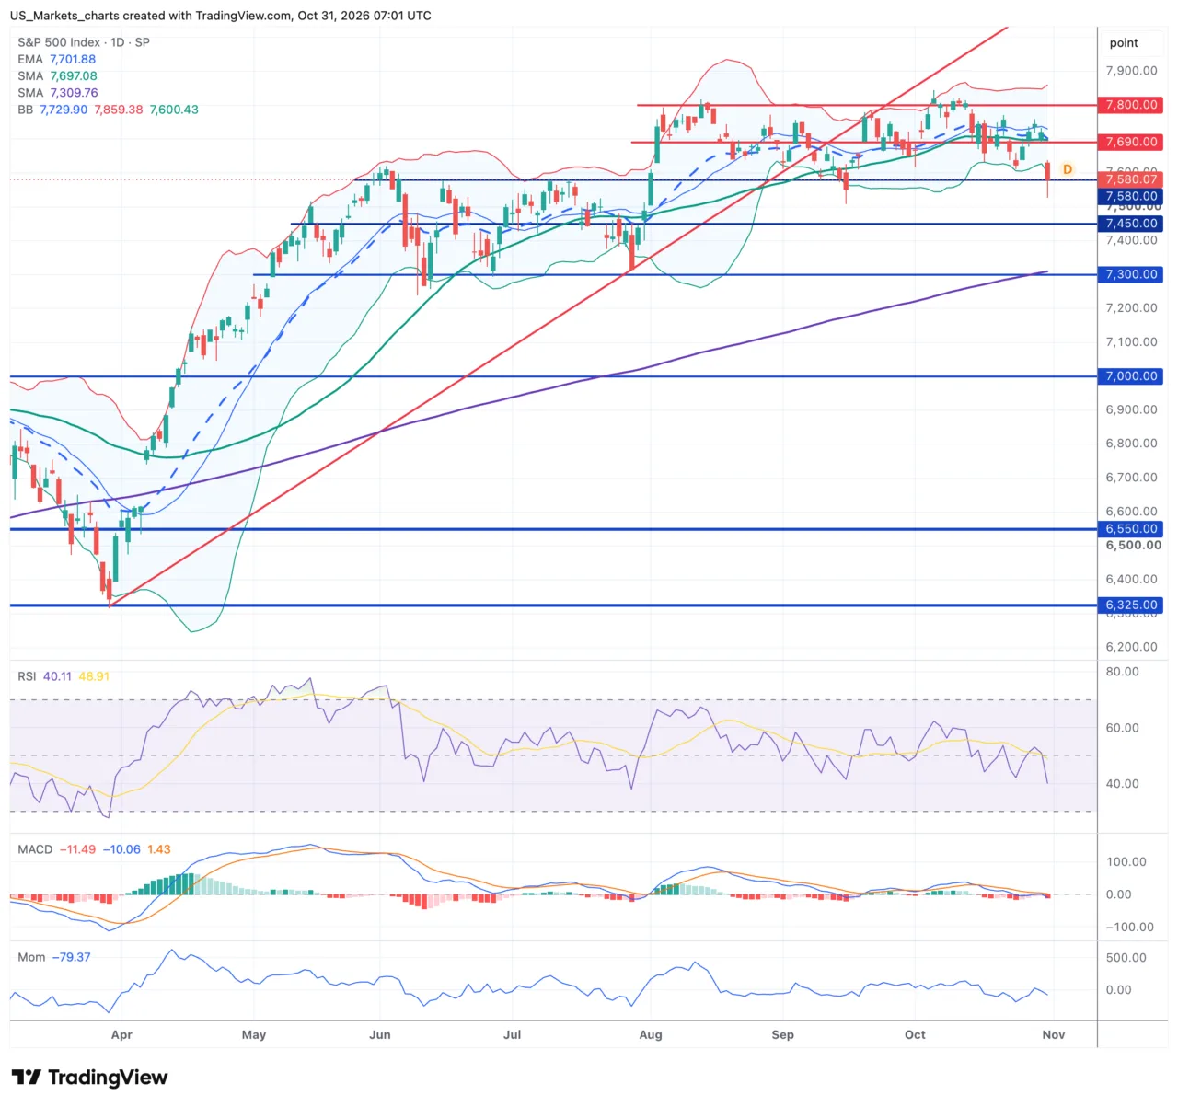Viewport: 1178px width, 1107px height.
Task: Click the 60.00 value on RSI axis
Action: tap(1122, 728)
